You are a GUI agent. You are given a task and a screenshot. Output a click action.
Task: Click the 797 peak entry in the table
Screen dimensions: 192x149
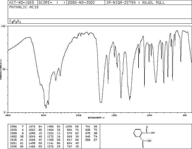coord(73,146)
